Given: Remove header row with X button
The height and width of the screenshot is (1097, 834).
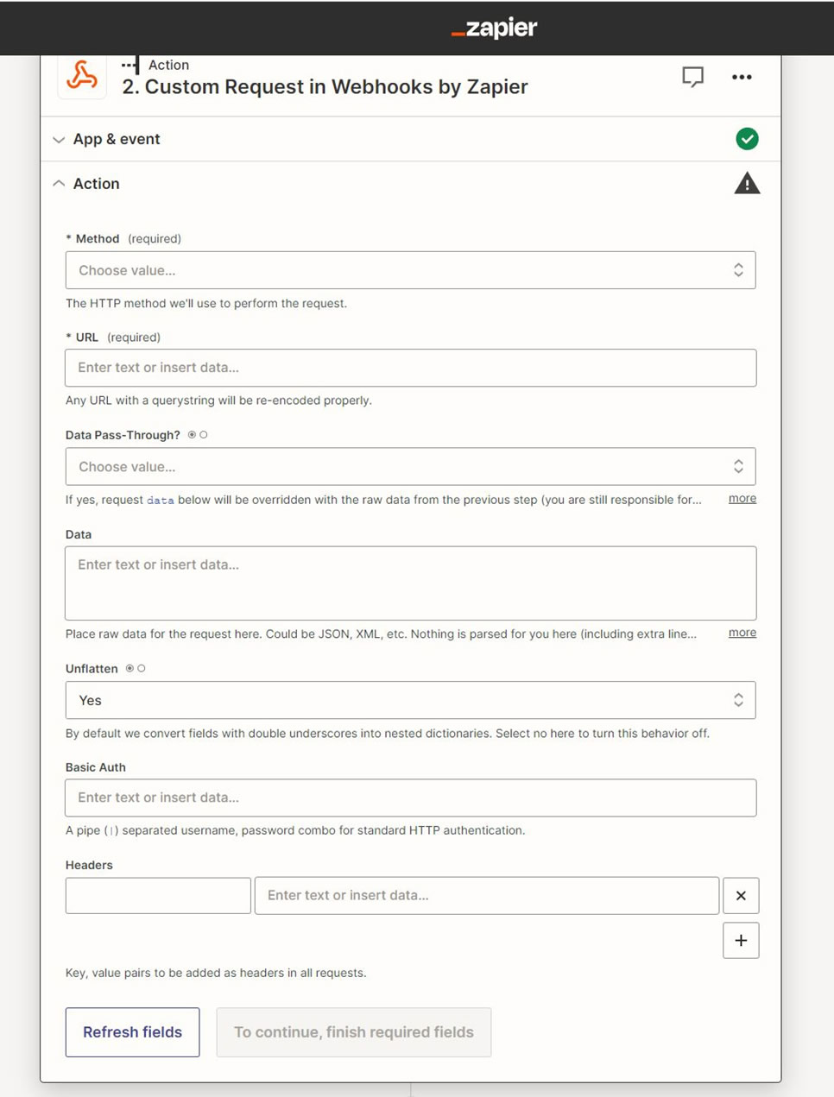Looking at the screenshot, I should (741, 895).
